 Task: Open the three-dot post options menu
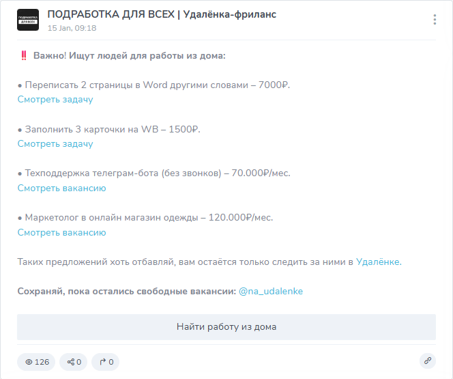(x=435, y=20)
